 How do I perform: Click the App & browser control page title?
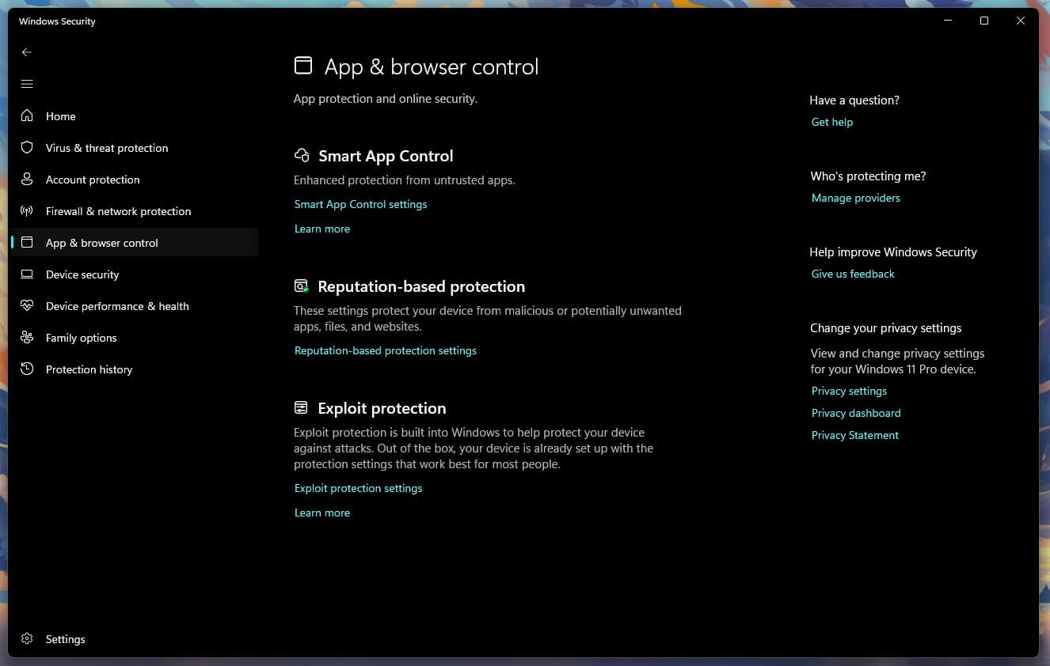point(432,66)
